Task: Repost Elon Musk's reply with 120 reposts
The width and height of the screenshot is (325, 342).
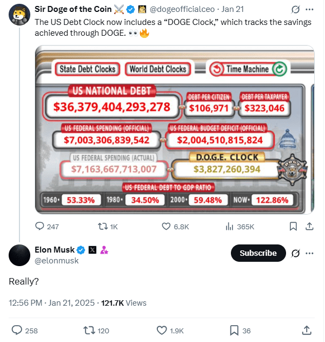Action: [89, 330]
